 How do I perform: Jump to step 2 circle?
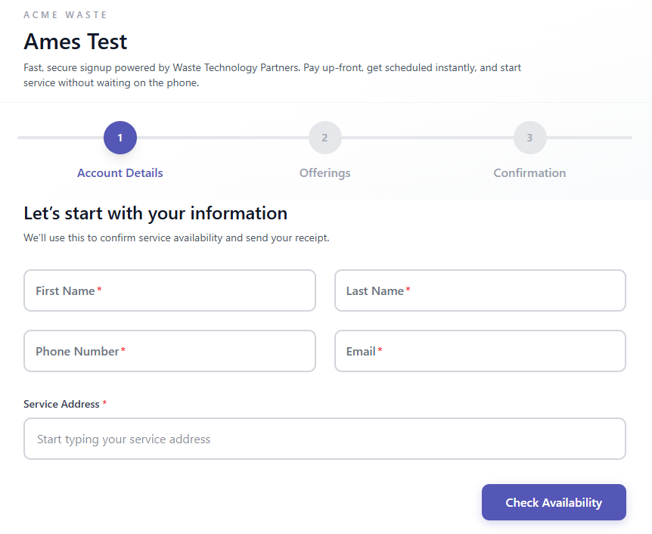tap(324, 138)
